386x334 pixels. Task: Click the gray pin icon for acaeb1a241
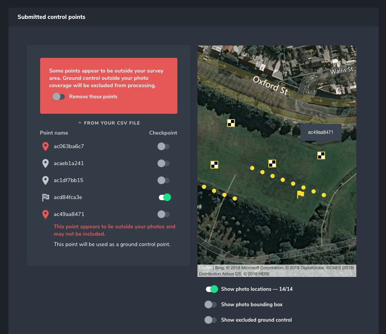[45, 163]
